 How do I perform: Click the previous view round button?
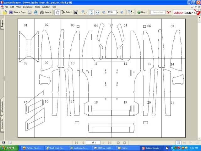tap(118, 143)
